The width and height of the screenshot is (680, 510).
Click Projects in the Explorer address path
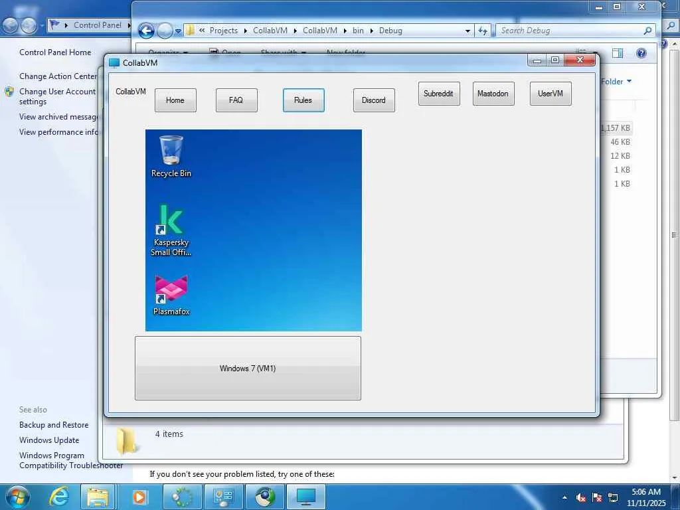224,31
